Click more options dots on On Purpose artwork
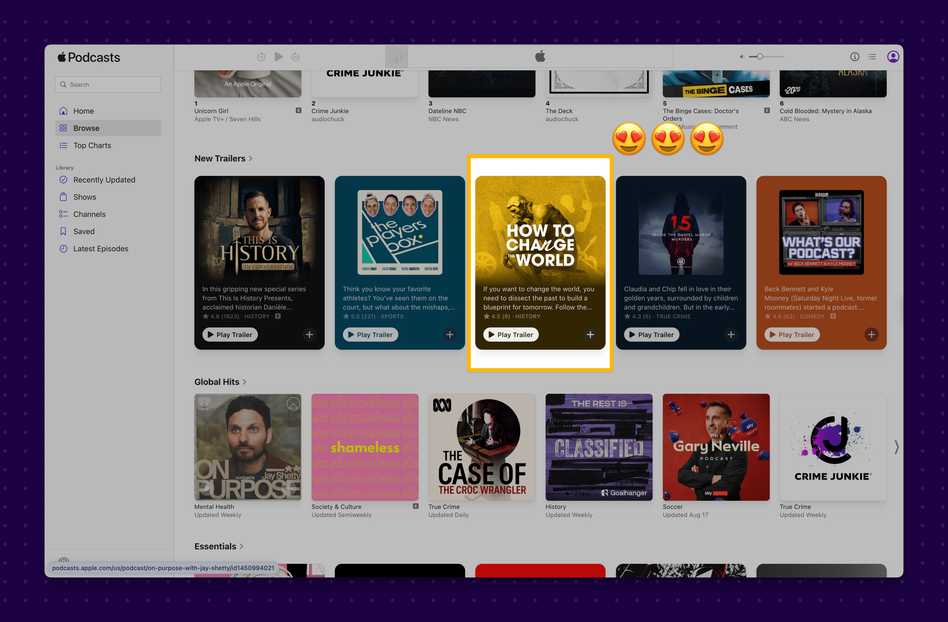Viewport: 948px width, 622px height. click(289, 488)
